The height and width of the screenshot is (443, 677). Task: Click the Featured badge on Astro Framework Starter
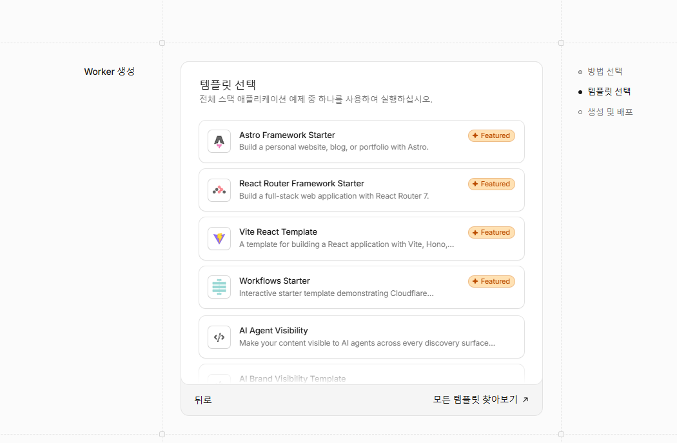click(491, 135)
